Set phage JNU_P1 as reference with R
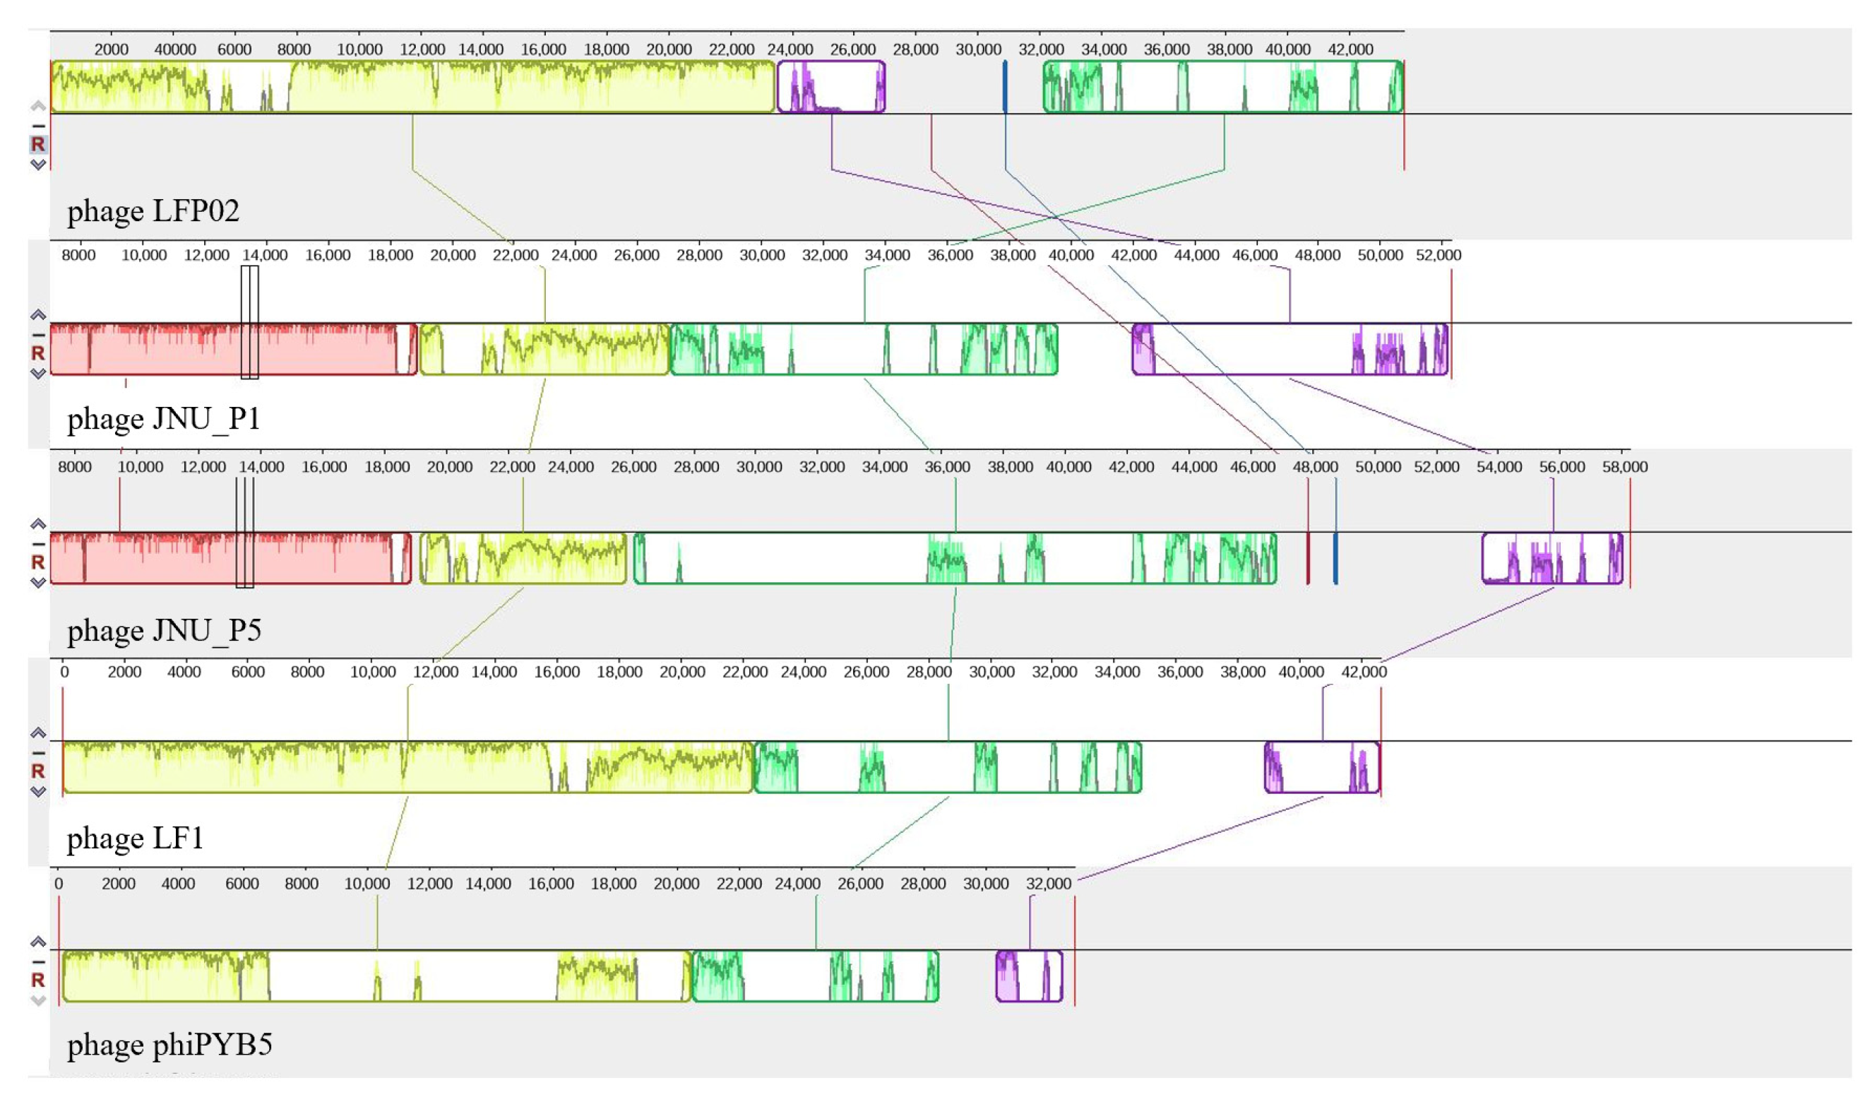Screen dimensions: 1870x1102 point(38,353)
